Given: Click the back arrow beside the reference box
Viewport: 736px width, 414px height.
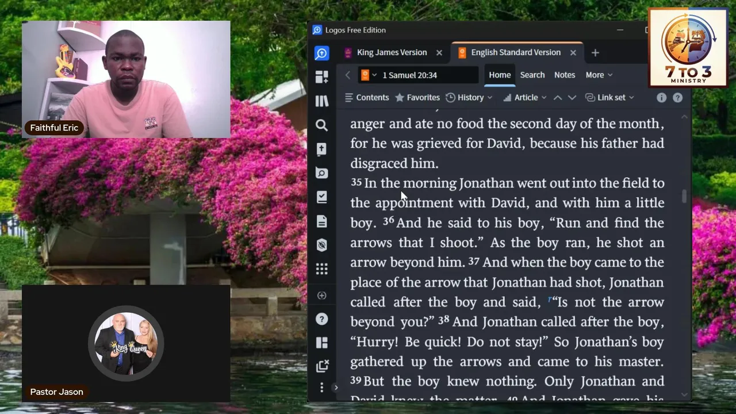Looking at the screenshot, I should point(347,75).
